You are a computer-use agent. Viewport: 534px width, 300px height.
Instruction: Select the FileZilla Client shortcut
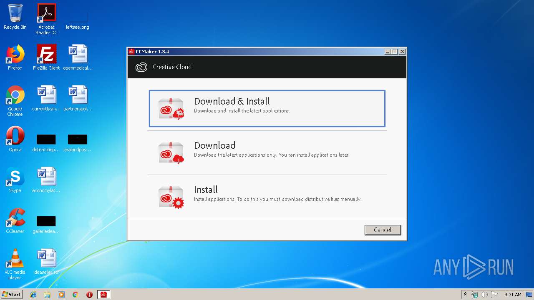pyautogui.click(x=46, y=57)
